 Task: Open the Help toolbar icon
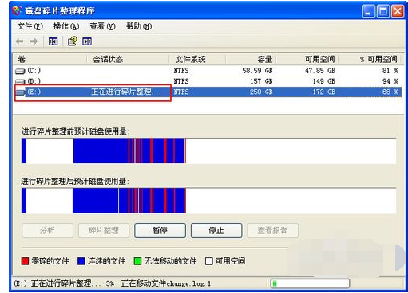click(x=73, y=41)
